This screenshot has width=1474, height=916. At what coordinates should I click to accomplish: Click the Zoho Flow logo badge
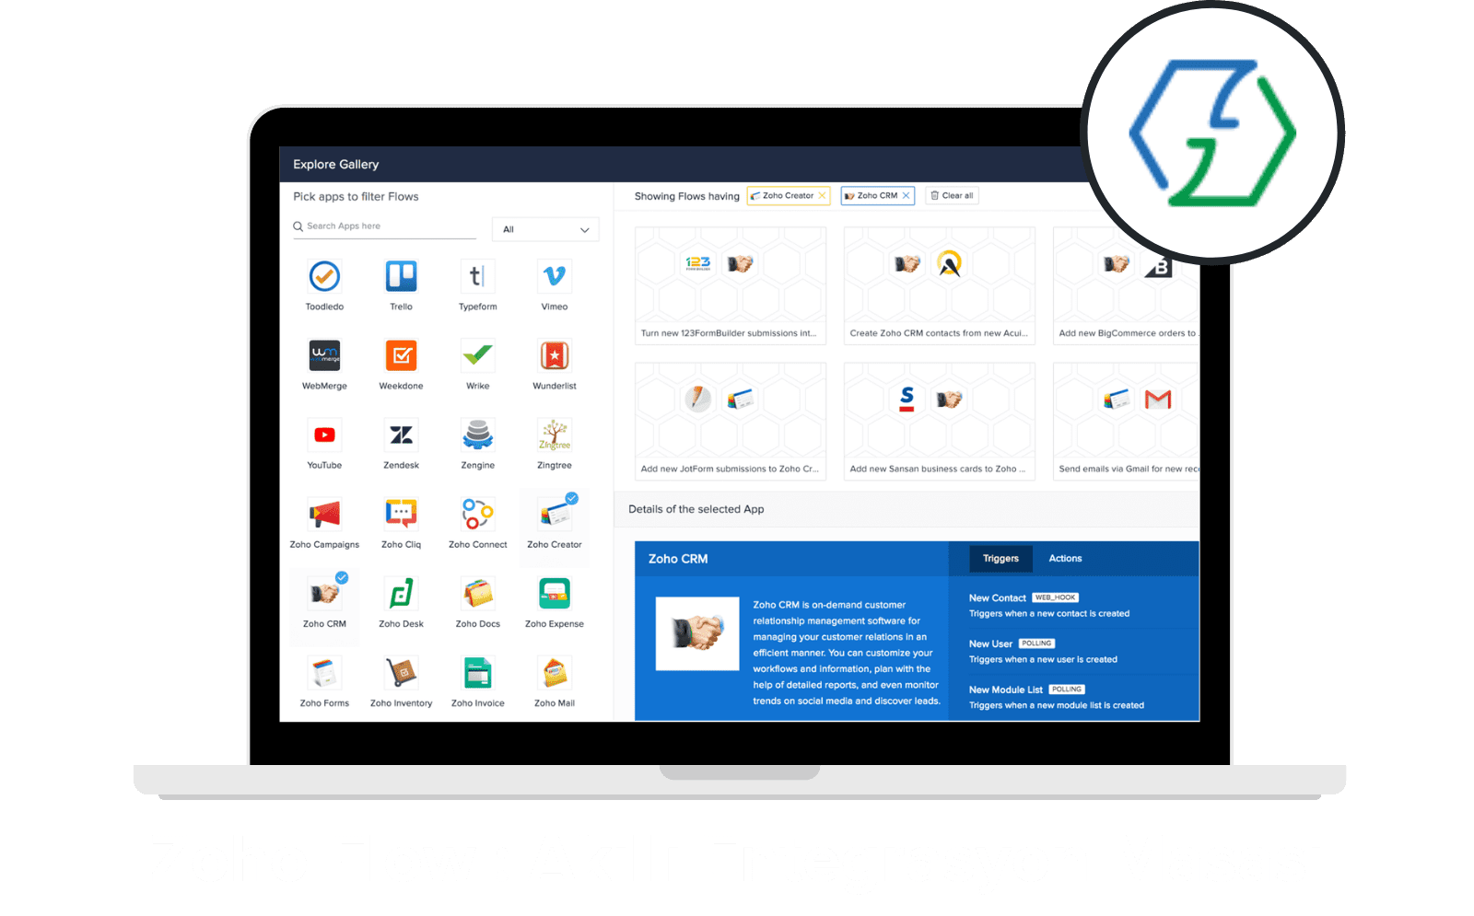coord(1212,133)
